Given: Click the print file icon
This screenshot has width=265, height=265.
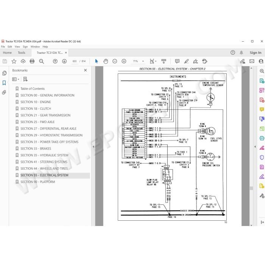Looking at the screenshot, I should tap(32, 61).
